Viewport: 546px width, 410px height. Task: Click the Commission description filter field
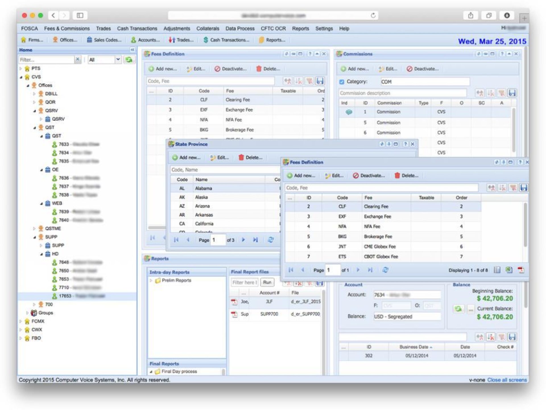pyautogui.click(x=403, y=93)
